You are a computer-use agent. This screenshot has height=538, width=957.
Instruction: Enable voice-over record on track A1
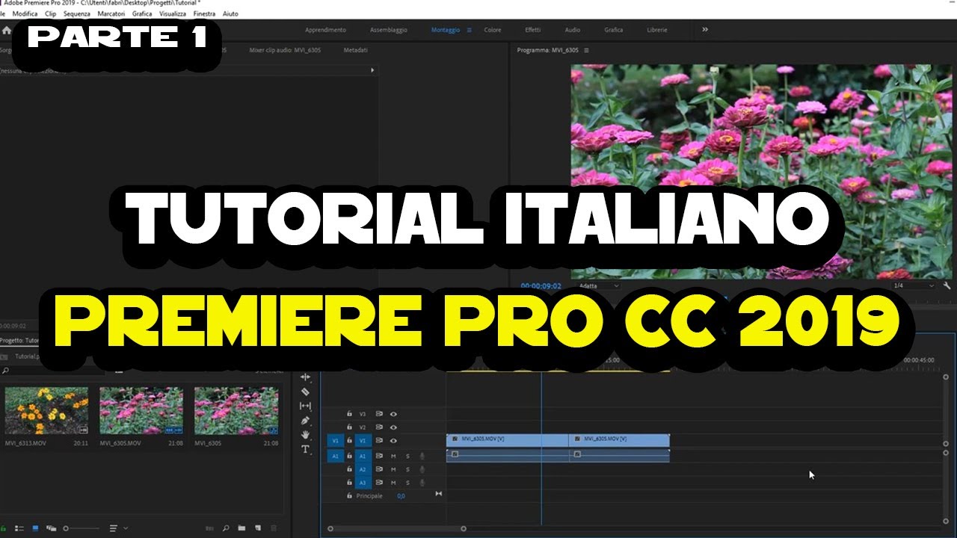(422, 456)
